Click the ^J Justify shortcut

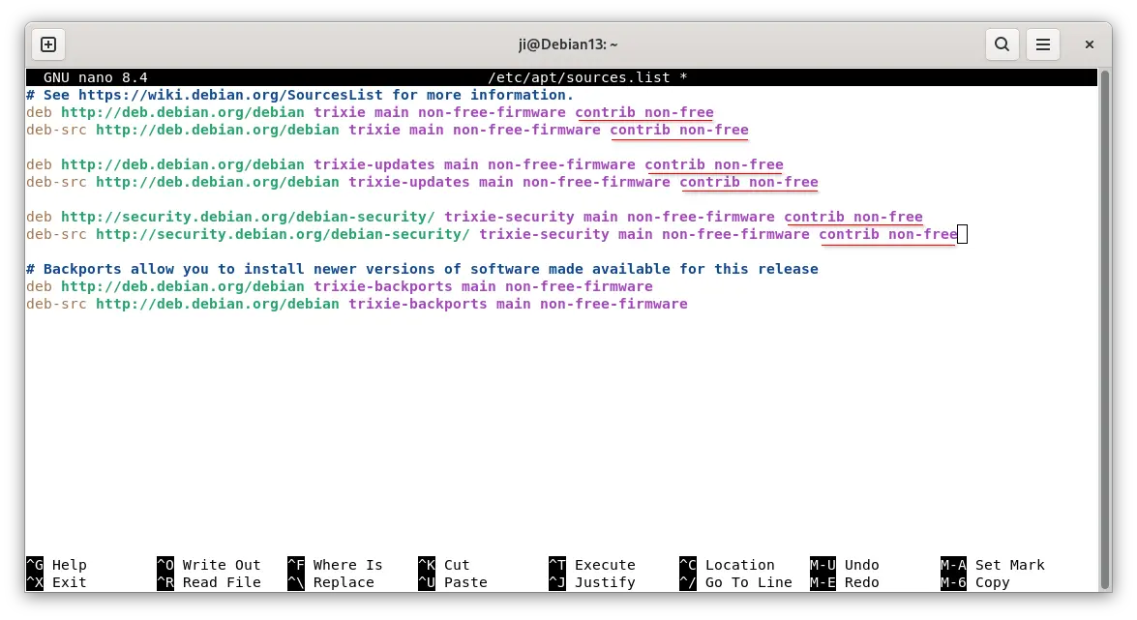coord(592,582)
